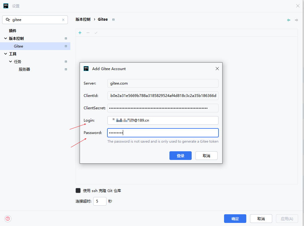Select 任务 in settings tree
This screenshot has width=304, height=226.
click(x=18, y=61)
